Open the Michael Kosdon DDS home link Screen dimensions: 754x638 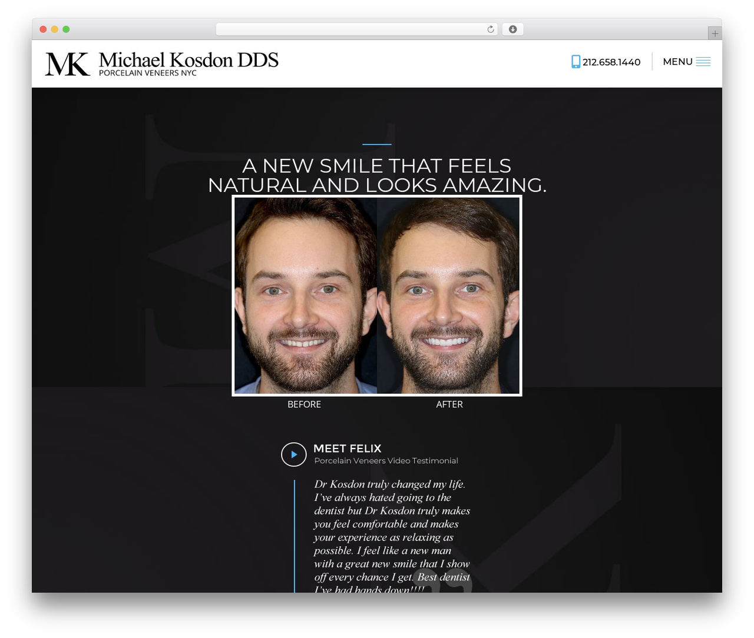click(x=188, y=59)
